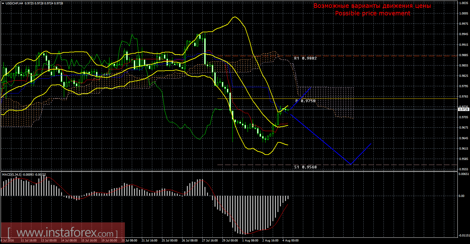This screenshot has width=470, height=244.
Task: Click the 11 Jul 16:00 time label
Action: [x=28, y=241]
